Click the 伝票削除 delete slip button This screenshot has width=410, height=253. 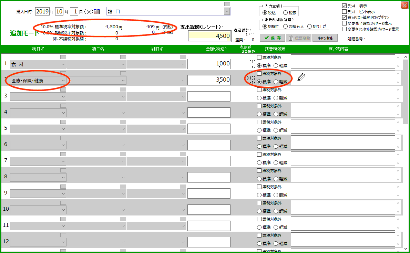coord(299,38)
